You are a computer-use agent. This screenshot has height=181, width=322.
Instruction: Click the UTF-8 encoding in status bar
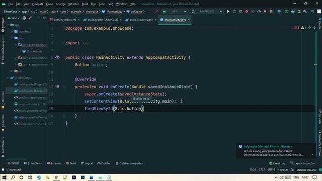point(271,170)
